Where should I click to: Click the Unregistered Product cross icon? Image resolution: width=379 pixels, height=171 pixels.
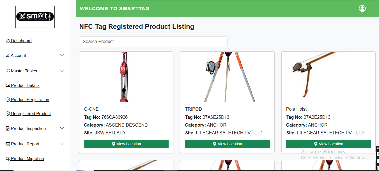[x=8, y=114]
